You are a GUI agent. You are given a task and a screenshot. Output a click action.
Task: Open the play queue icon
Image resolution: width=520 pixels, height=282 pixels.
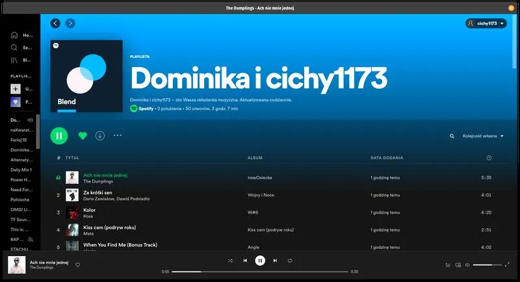coord(448,265)
